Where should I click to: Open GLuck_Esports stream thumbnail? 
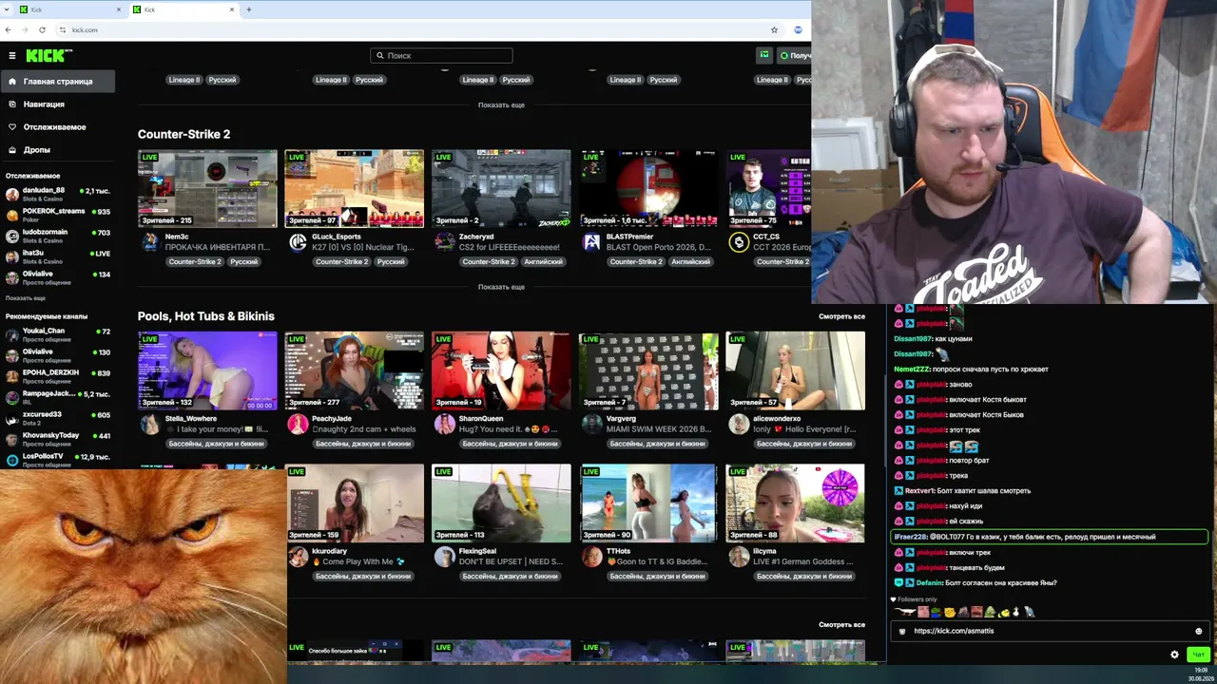354,188
